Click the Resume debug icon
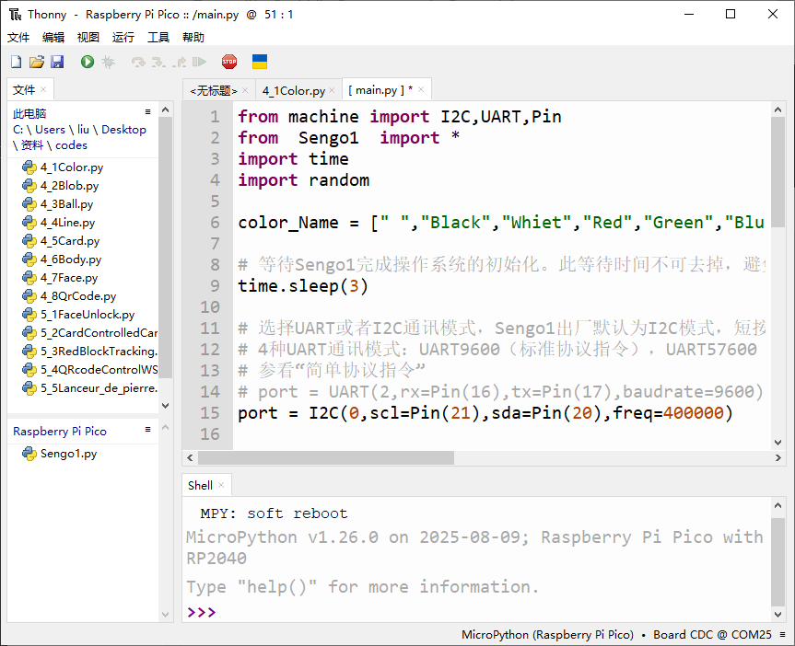The image size is (795, 646). [200, 62]
